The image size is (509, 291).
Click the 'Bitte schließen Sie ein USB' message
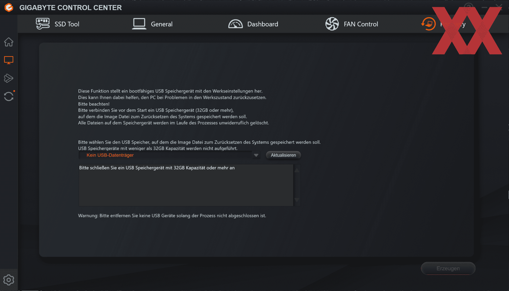(x=157, y=168)
